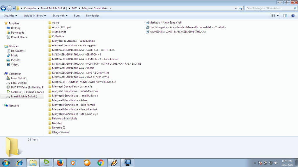Open Internet Explorer from the taskbar
This screenshot has height=167, width=298.
(19, 163)
